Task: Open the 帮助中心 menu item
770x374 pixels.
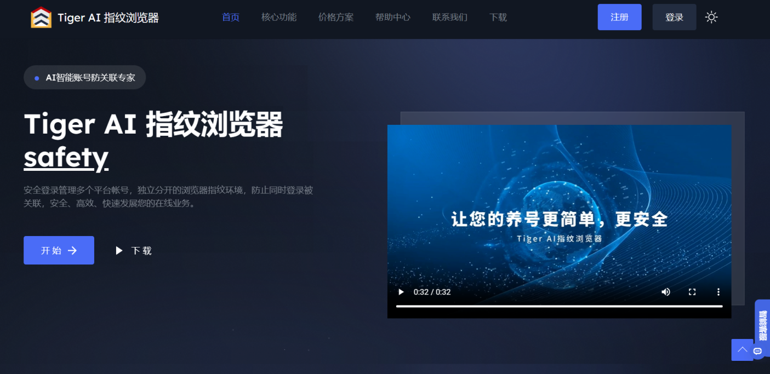Action: tap(392, 17)
